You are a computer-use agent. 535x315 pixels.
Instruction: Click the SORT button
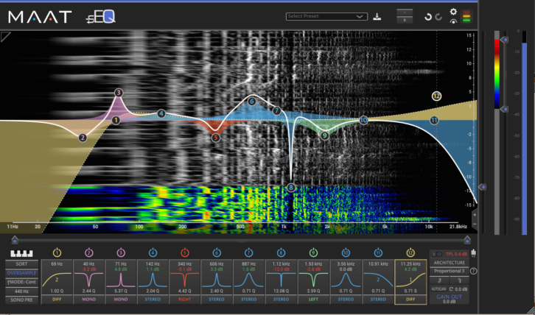21,264
